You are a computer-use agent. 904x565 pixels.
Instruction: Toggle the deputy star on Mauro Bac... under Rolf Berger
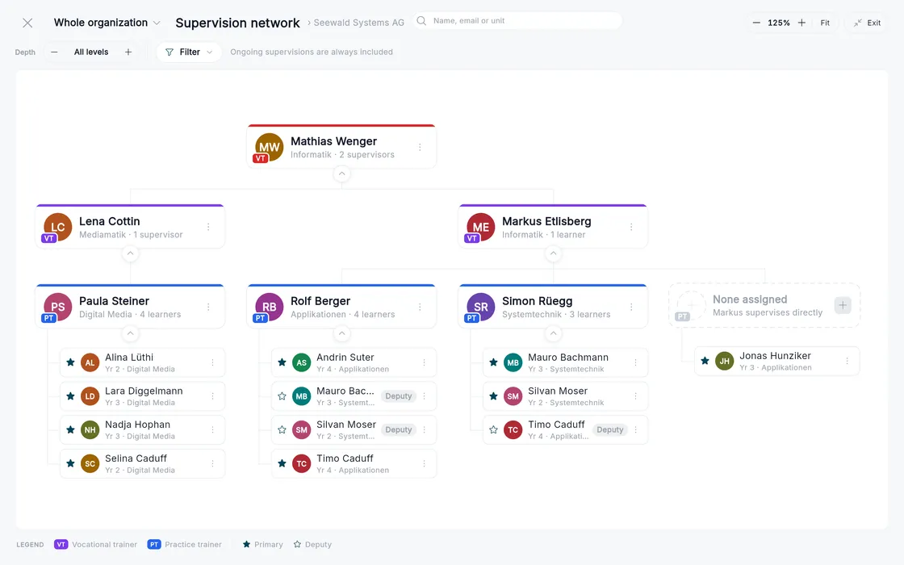[282, 396]
